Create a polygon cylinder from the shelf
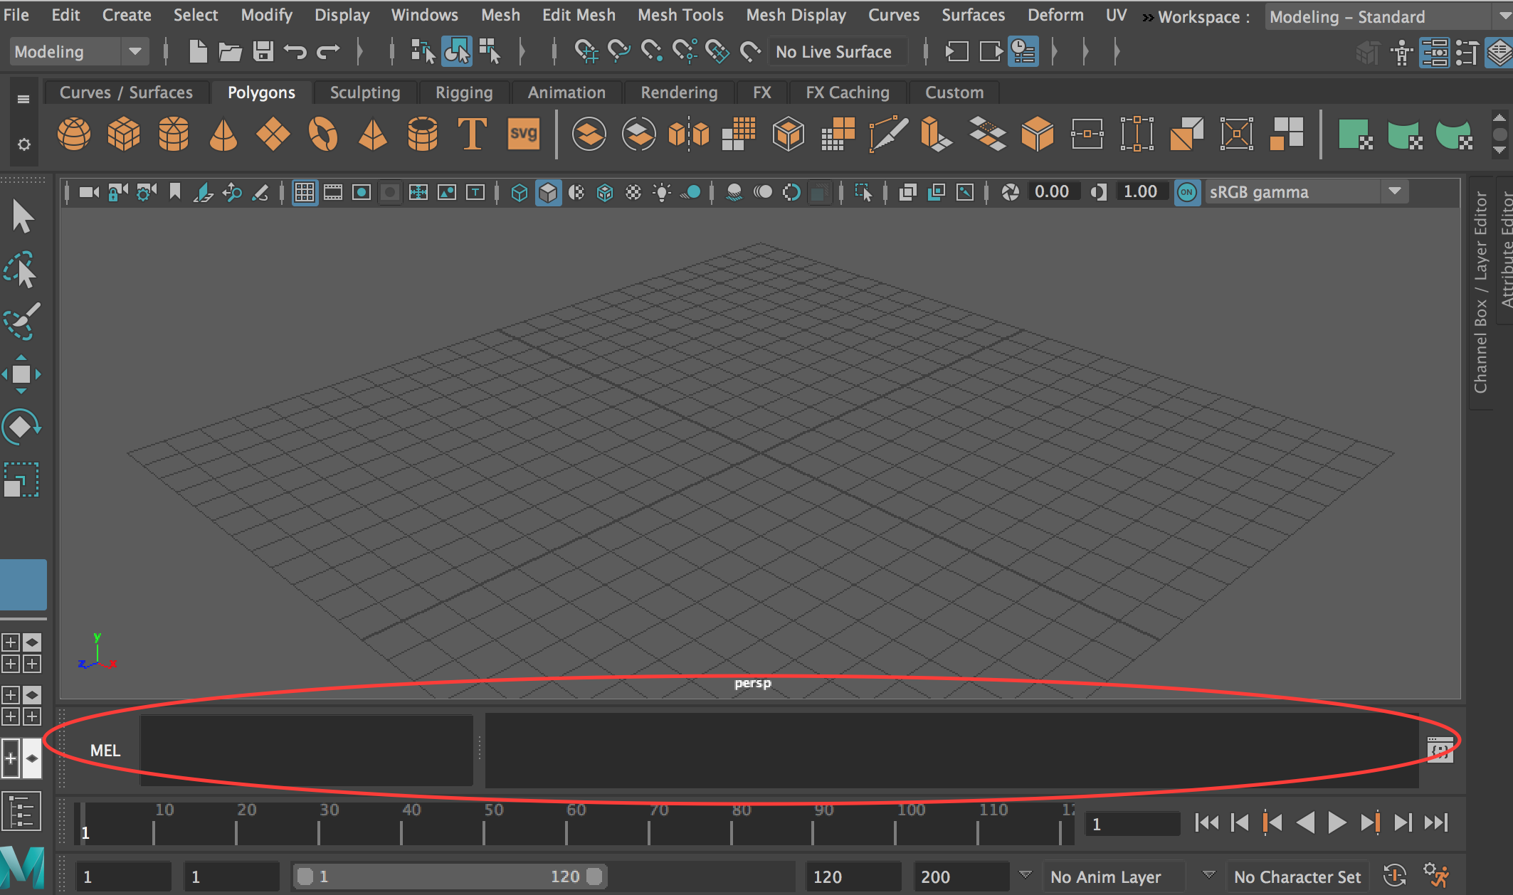The width and height of the screenshot is (1513, 895). pyautogui.click(x=174, y=134)
